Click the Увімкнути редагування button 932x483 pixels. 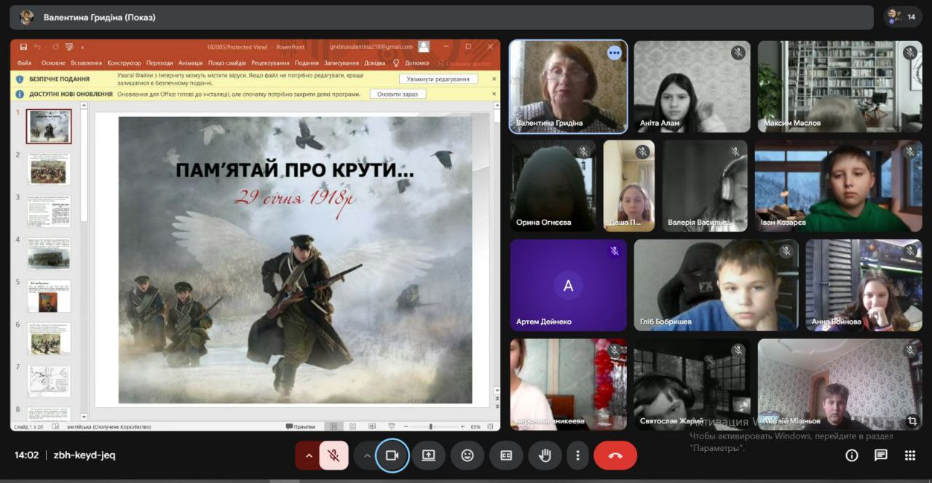[x=438, y=79]
